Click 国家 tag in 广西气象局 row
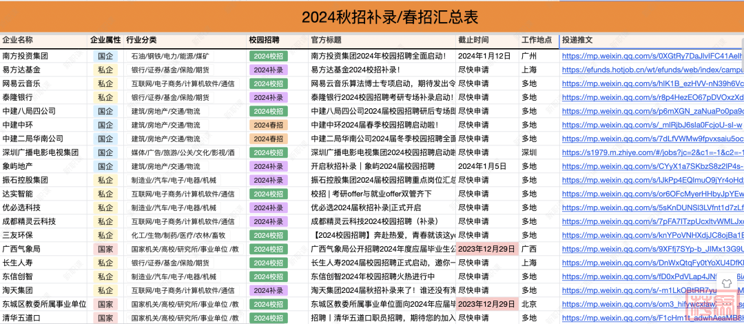The height and width of the screenshot is (324, 744). pyautogui.click(x=105, y=249)
